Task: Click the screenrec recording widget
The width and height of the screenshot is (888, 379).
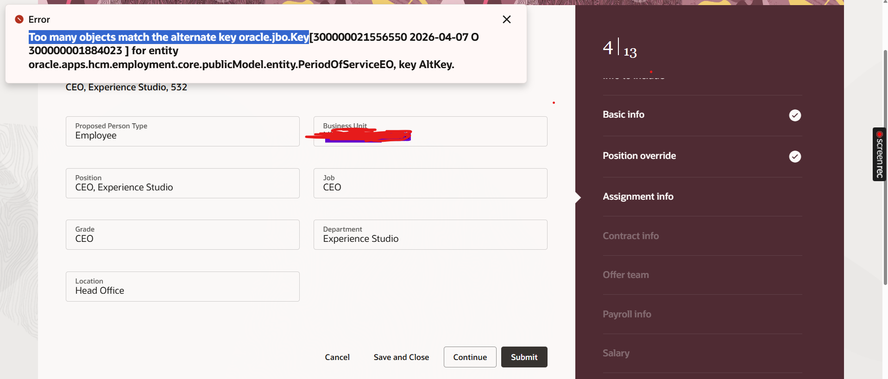Action: click(x=879, y=154)
